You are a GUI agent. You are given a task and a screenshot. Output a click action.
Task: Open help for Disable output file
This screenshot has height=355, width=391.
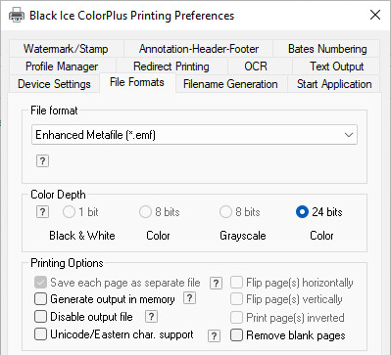pos(151,317)
